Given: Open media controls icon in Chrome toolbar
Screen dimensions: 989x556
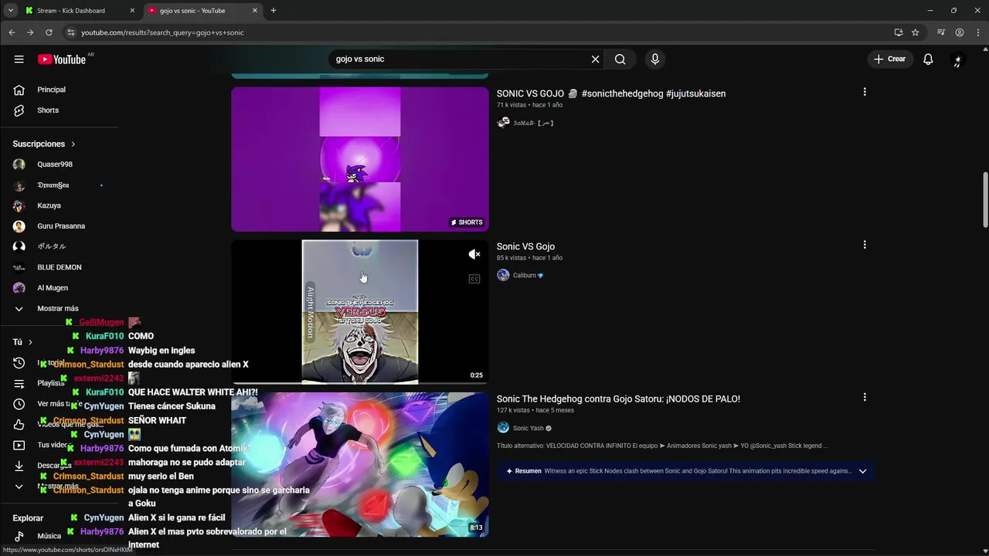Looking at the screenshot, I should (940, 32).
